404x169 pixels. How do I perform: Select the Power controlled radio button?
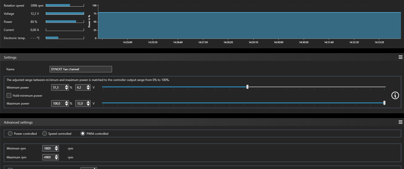[10, 133]
